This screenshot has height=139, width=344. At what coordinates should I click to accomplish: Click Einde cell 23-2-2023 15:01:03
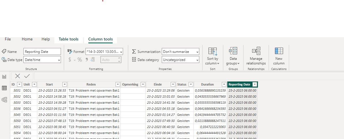point(161,97)
